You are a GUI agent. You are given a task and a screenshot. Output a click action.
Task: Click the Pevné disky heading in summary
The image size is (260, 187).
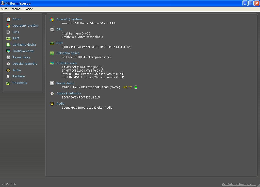65,83
